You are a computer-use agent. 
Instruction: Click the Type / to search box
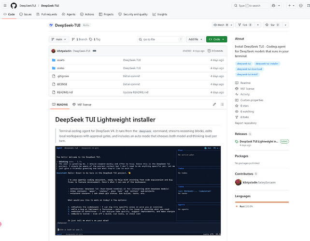pyautogui.click(x=250, y=5)
